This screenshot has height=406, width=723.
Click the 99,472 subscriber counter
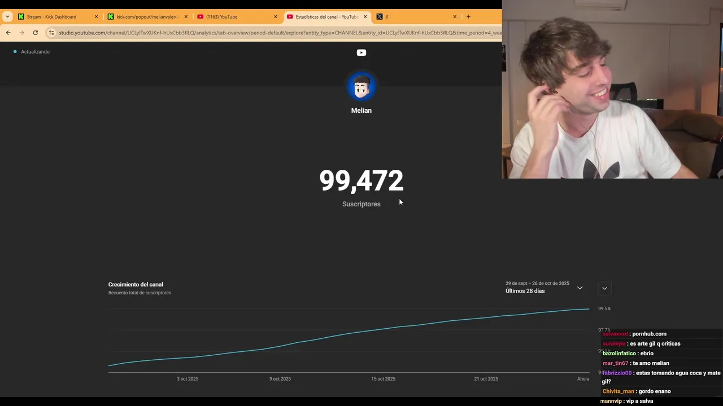click(x=361, y=181)
